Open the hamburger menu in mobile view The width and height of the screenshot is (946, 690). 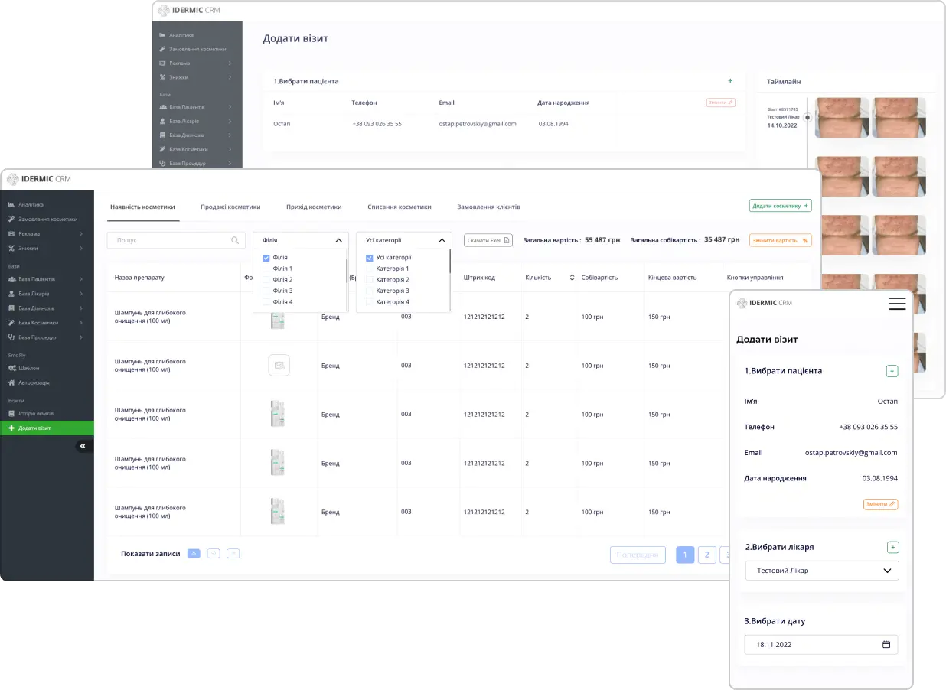point(897,304)
